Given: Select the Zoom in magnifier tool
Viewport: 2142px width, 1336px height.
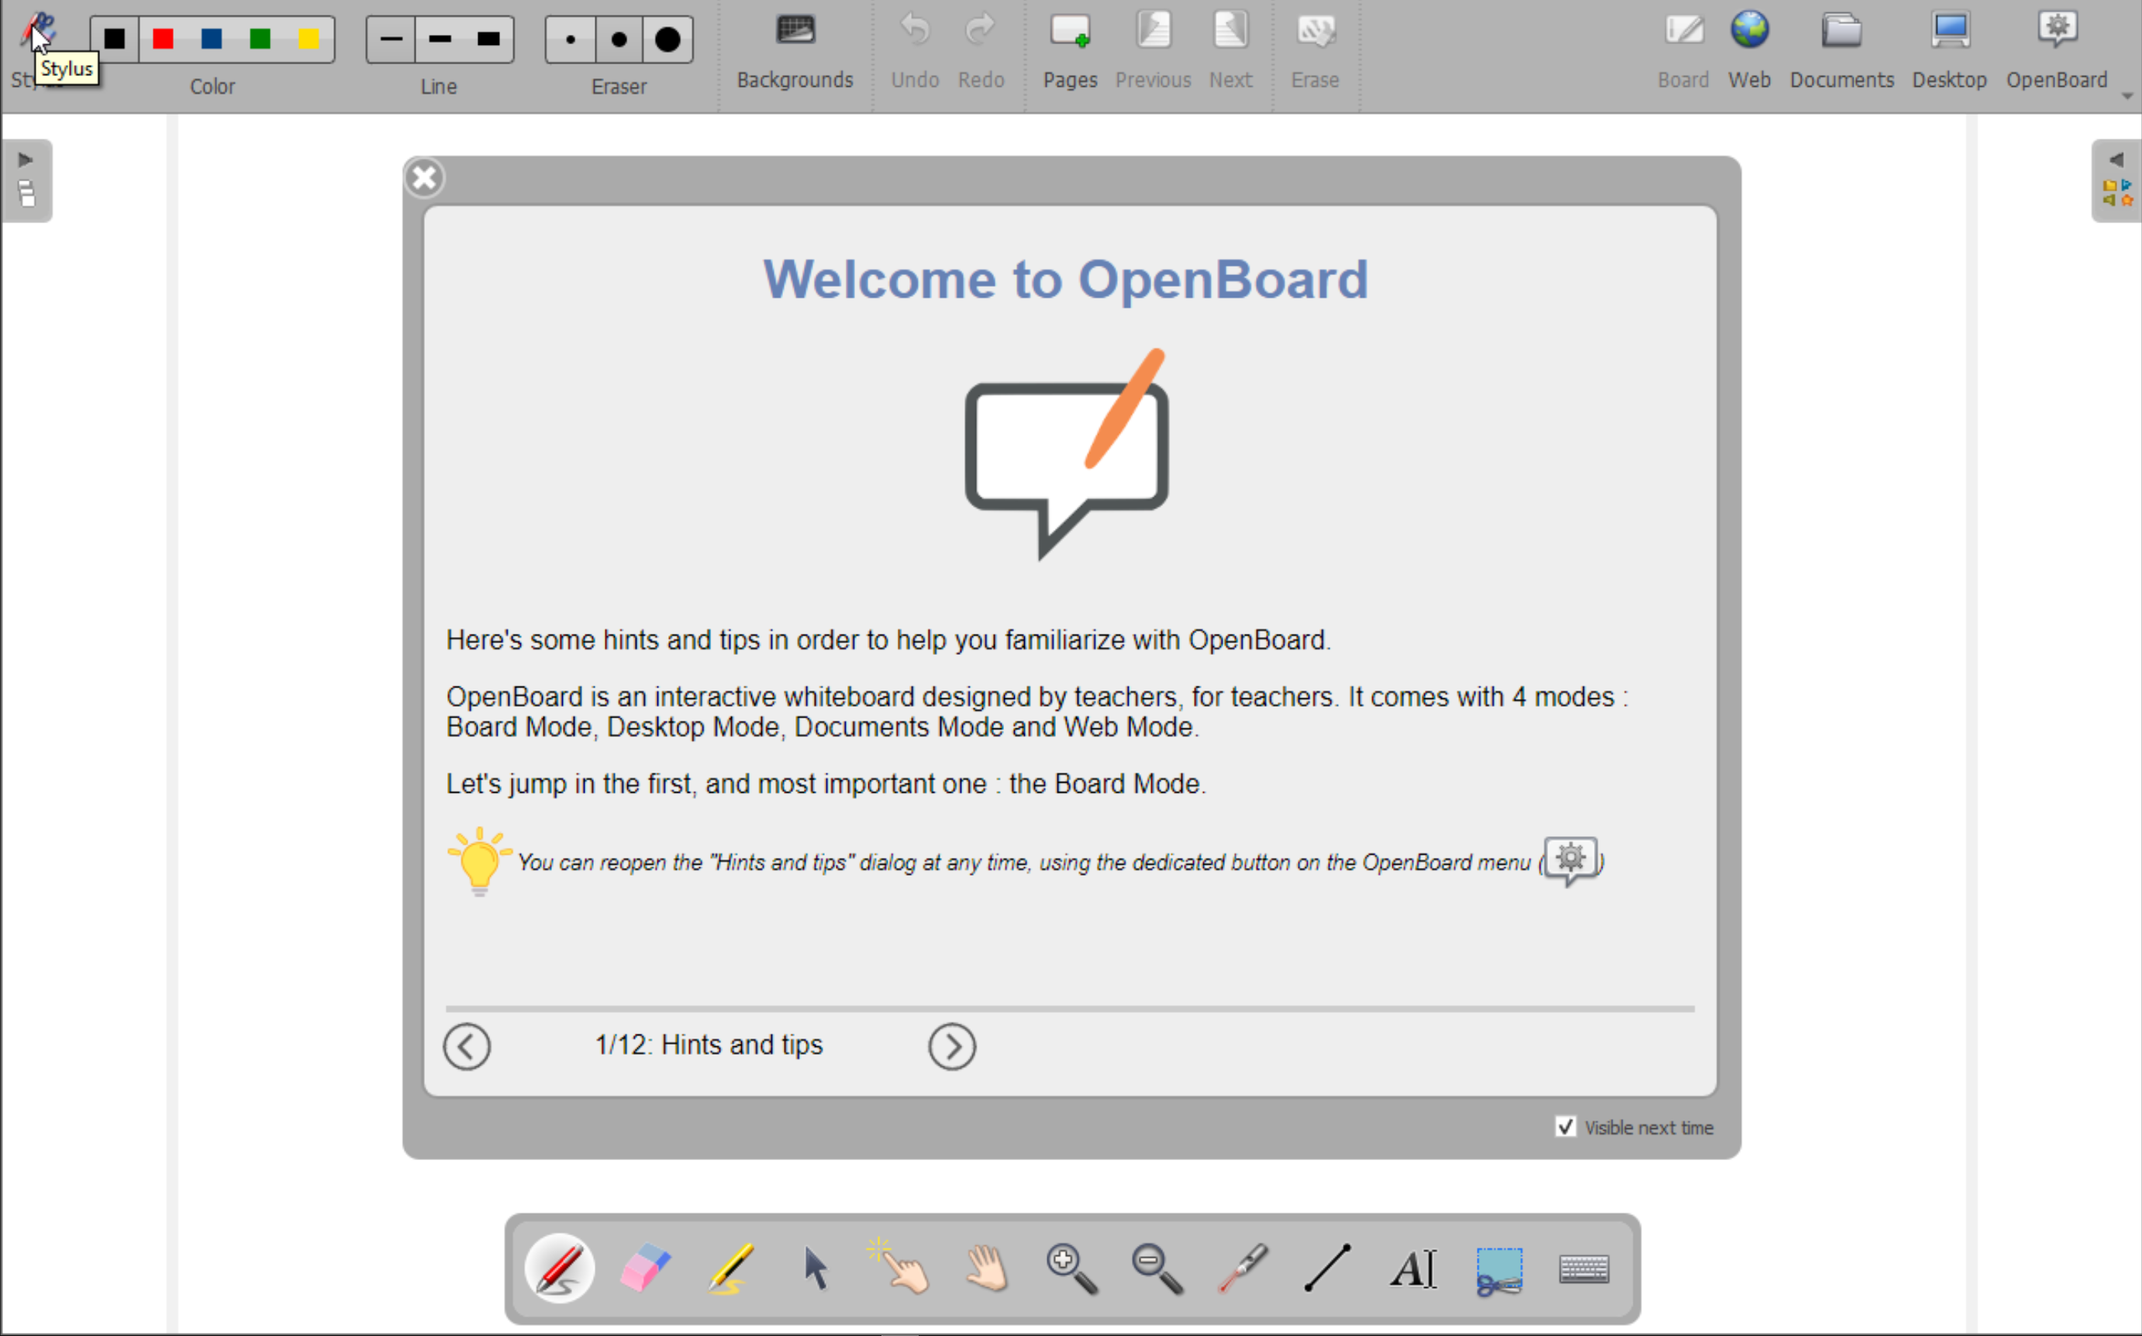Looking at the screenshot, I should (x=1072, y=1268).
